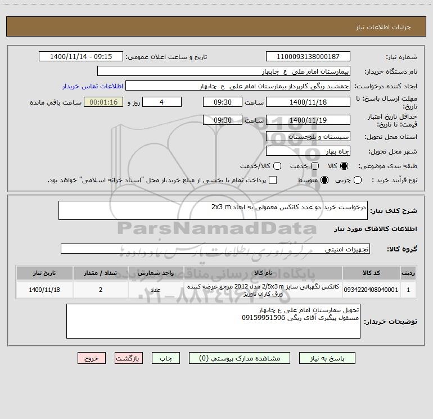
Task: Click the goods group field تجهیزات امنیتی
Action: (x=215, y=249)
